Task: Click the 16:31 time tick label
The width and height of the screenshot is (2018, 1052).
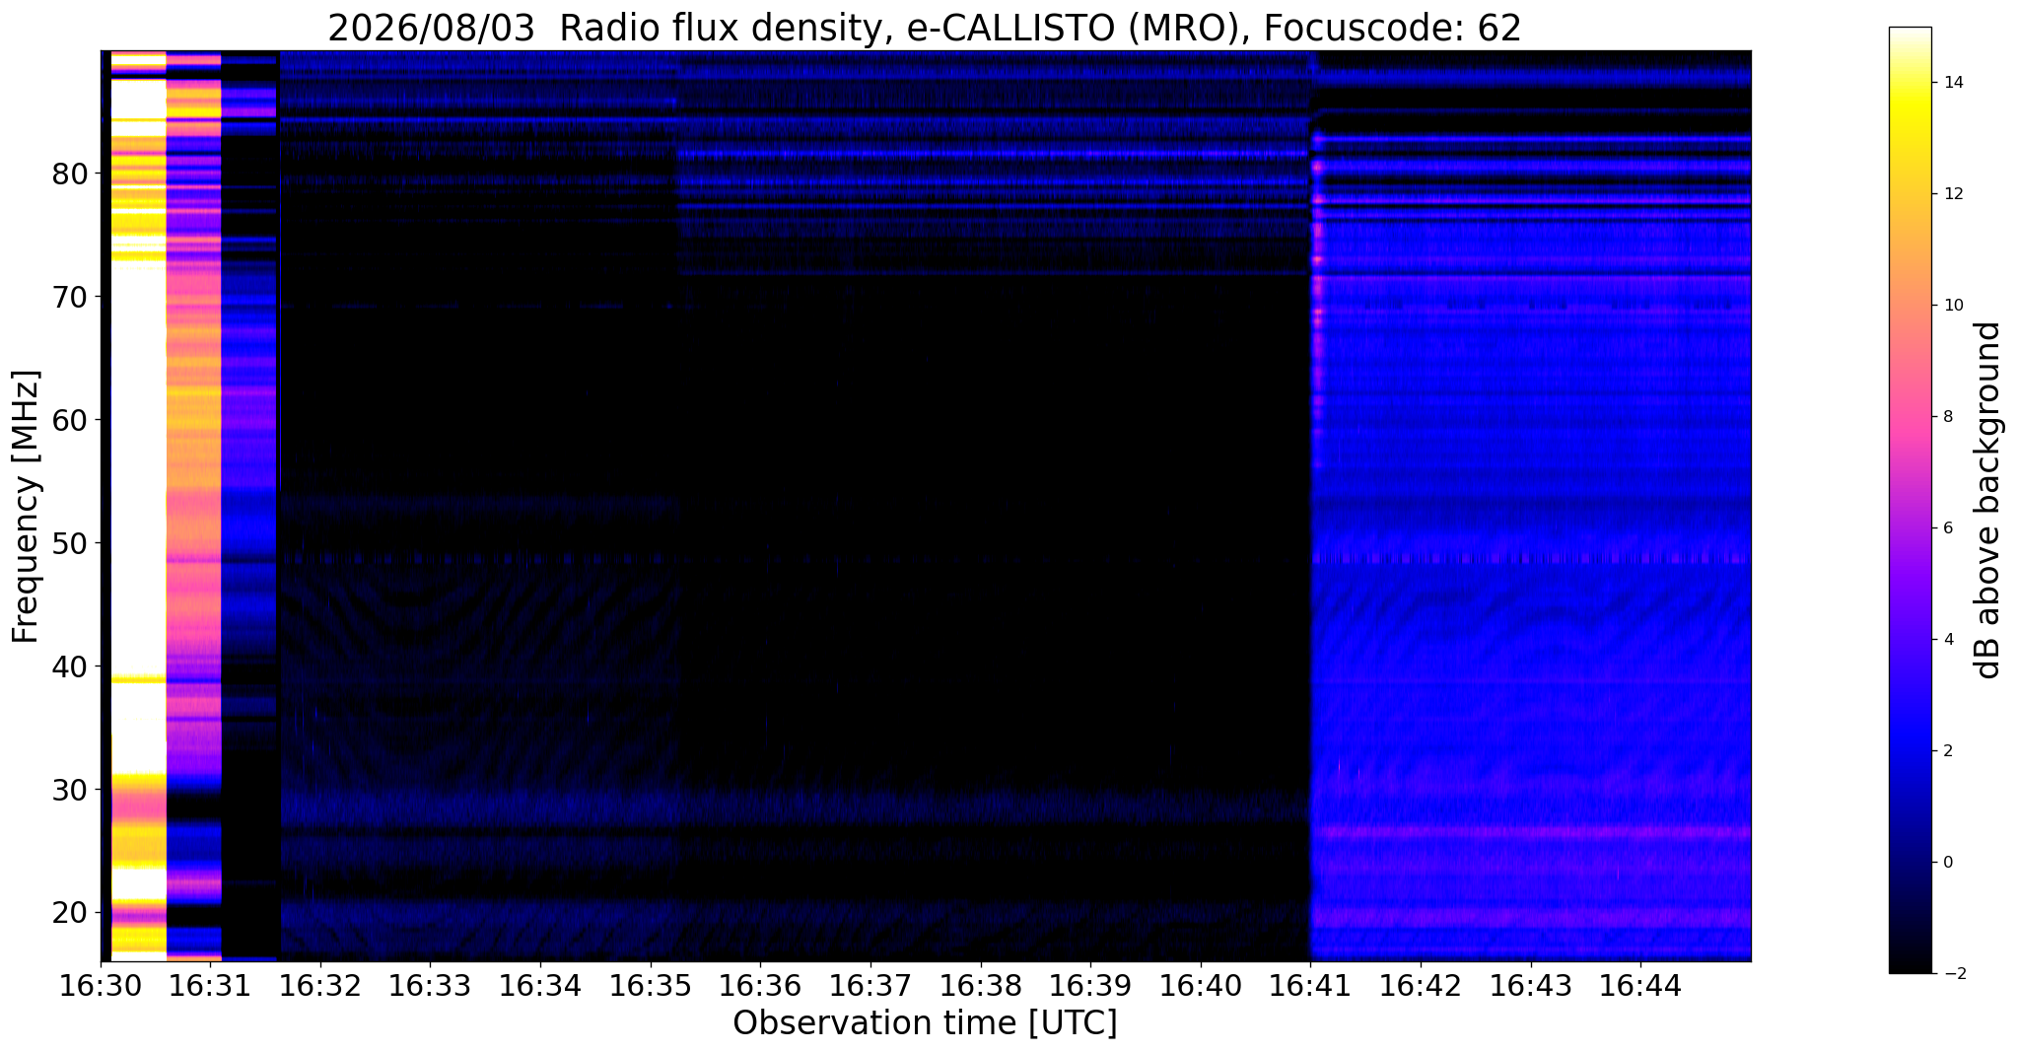Action: click(x=210, y=986)
